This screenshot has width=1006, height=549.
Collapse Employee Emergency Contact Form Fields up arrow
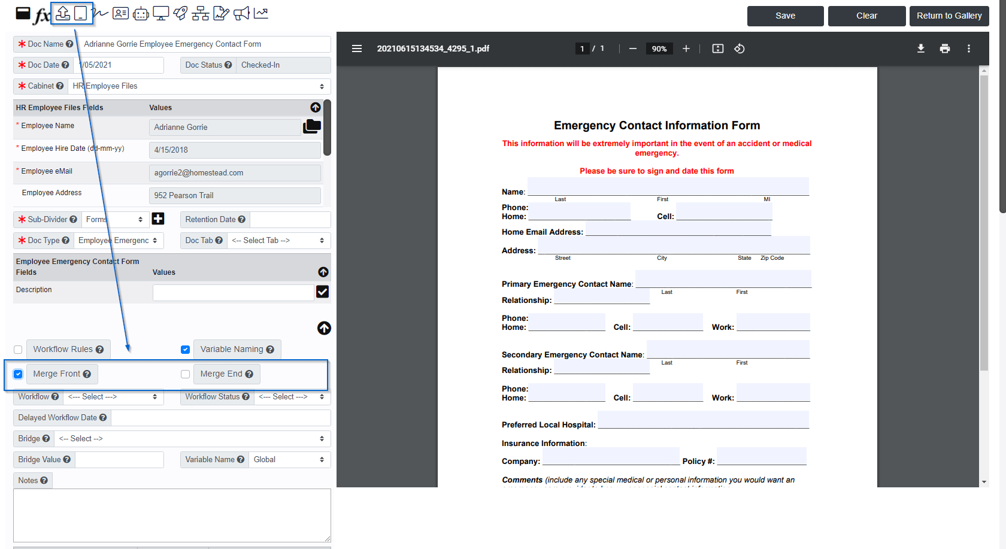click(x=323, y=272)
